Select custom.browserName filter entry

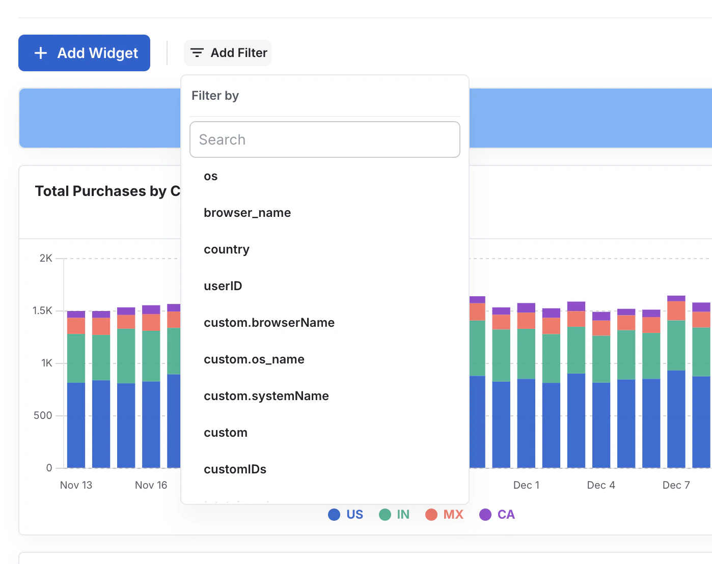tap(269, 322)
